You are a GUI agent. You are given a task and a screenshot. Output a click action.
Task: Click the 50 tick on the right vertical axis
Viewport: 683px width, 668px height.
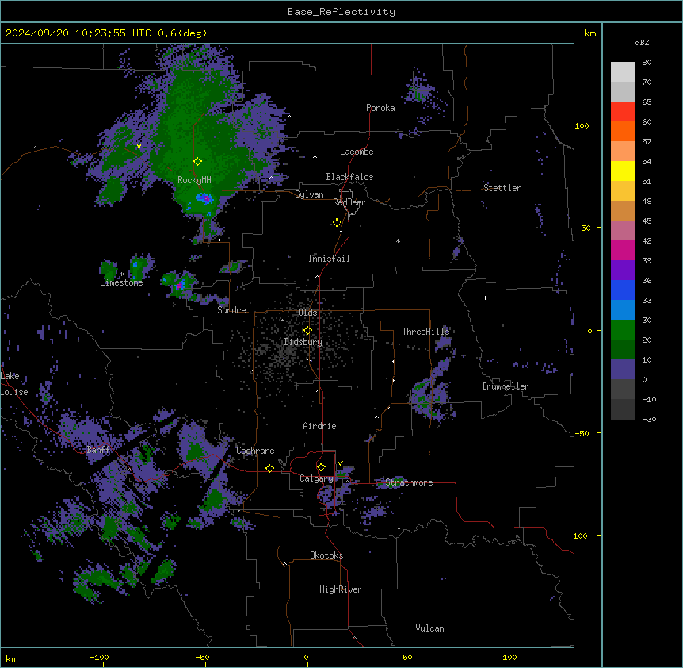pos(586,228)
